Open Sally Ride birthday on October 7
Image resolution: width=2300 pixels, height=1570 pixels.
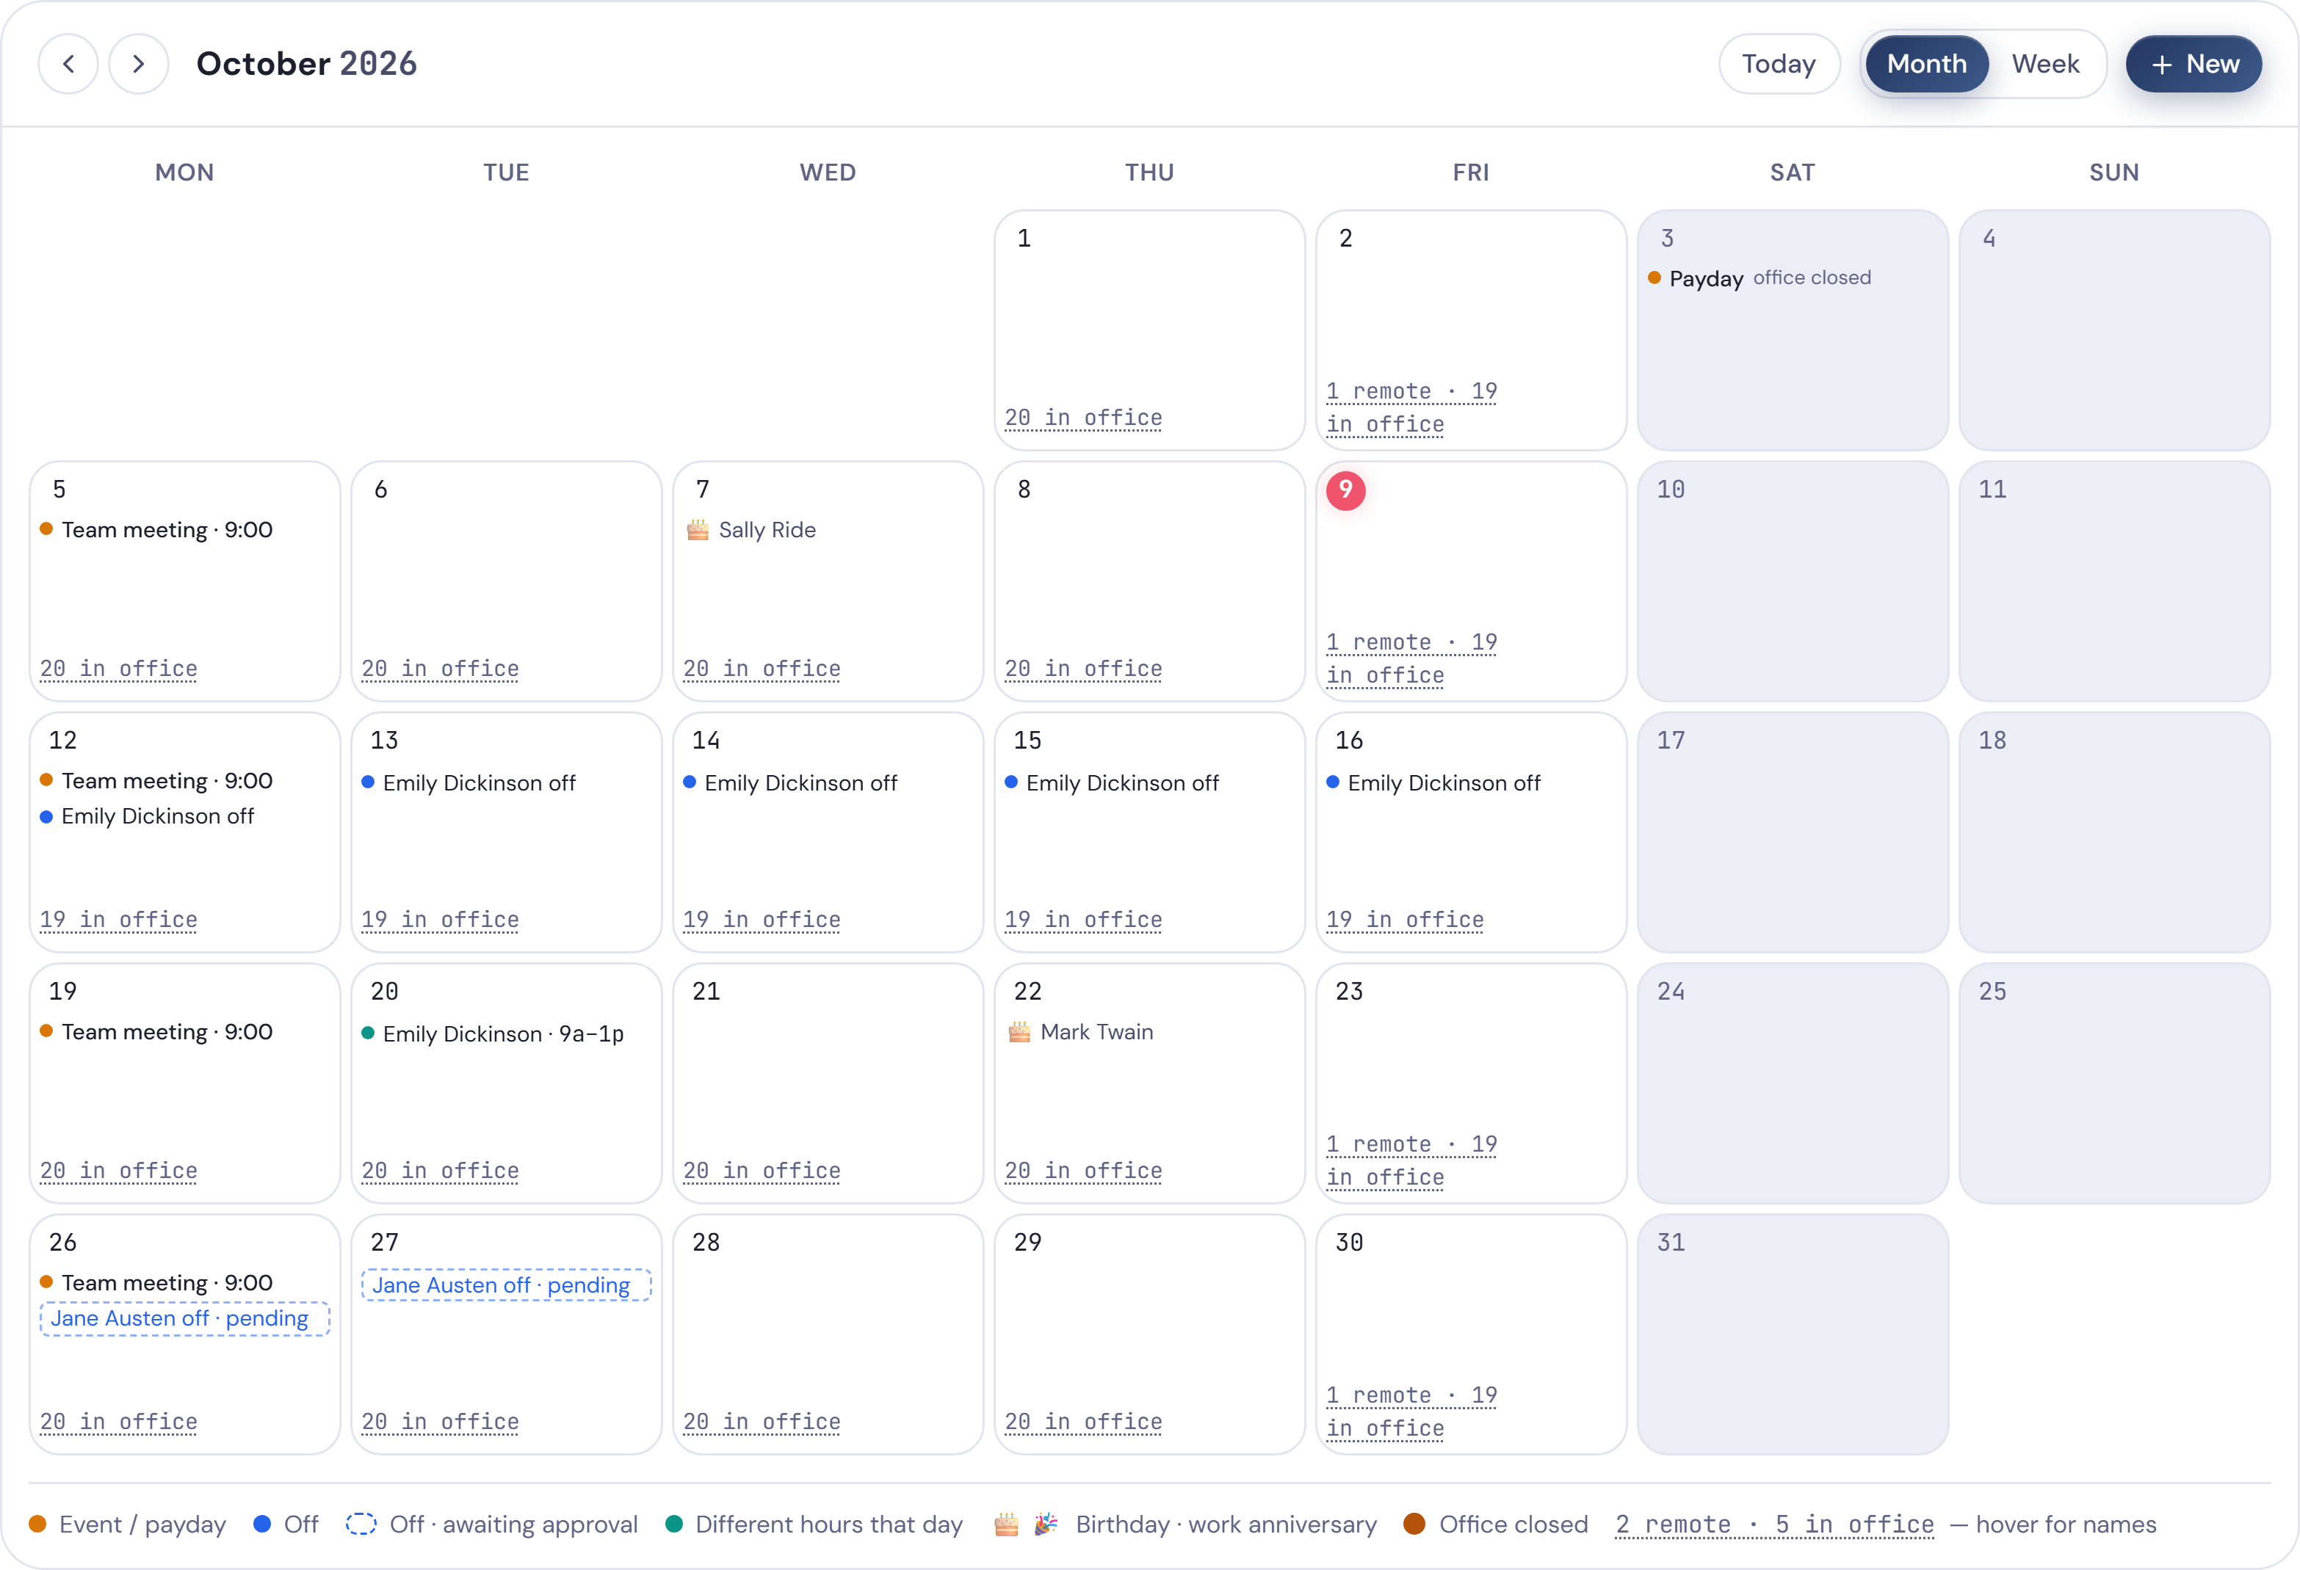pyautogui.click(x=752, y=529)
